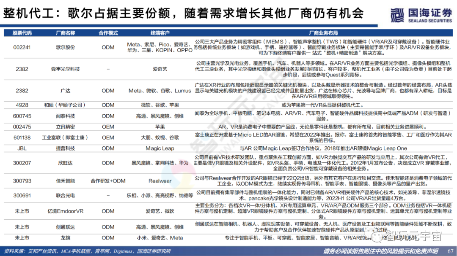The height and width of the screenshot is (256, 457).
Task: Click the customers cell 小米、爱奇艺、Meta
Action: pyautogui.click(x=160, y=238)
